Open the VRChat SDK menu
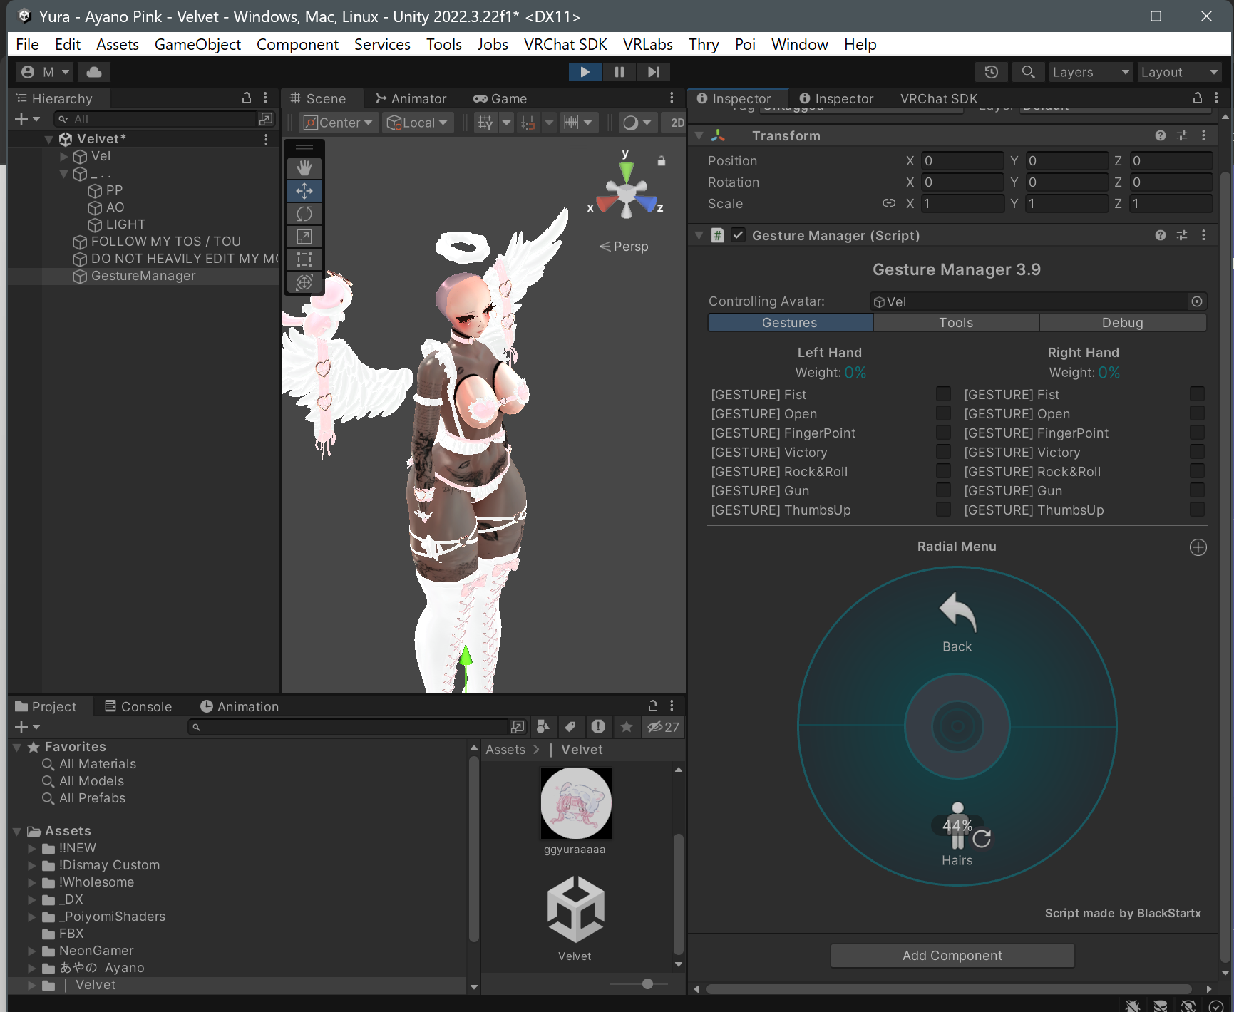Image resolution: width=1234 pixels, height=1012 pixels. [x=565, y=44]
